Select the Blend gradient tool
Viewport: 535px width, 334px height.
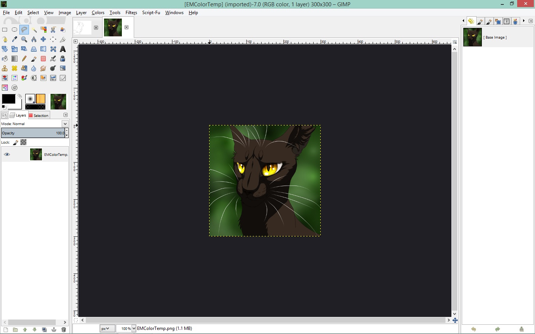click(14, 59)
